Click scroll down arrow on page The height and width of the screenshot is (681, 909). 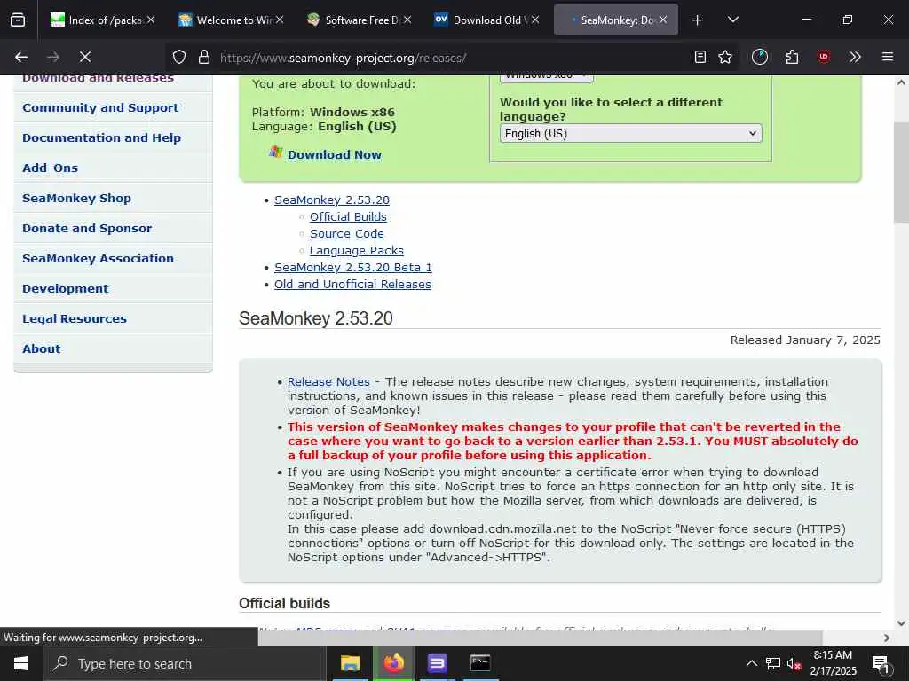coord(902,623)
